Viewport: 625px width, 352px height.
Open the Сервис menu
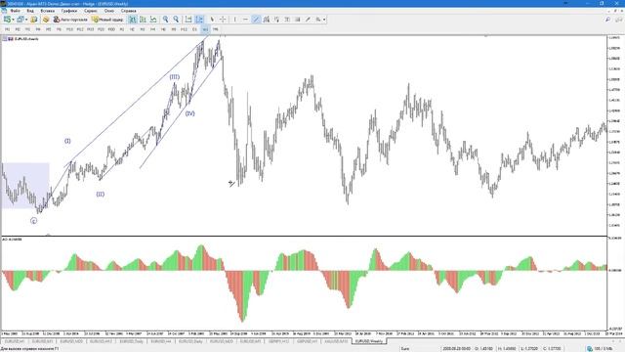(91, 11)
